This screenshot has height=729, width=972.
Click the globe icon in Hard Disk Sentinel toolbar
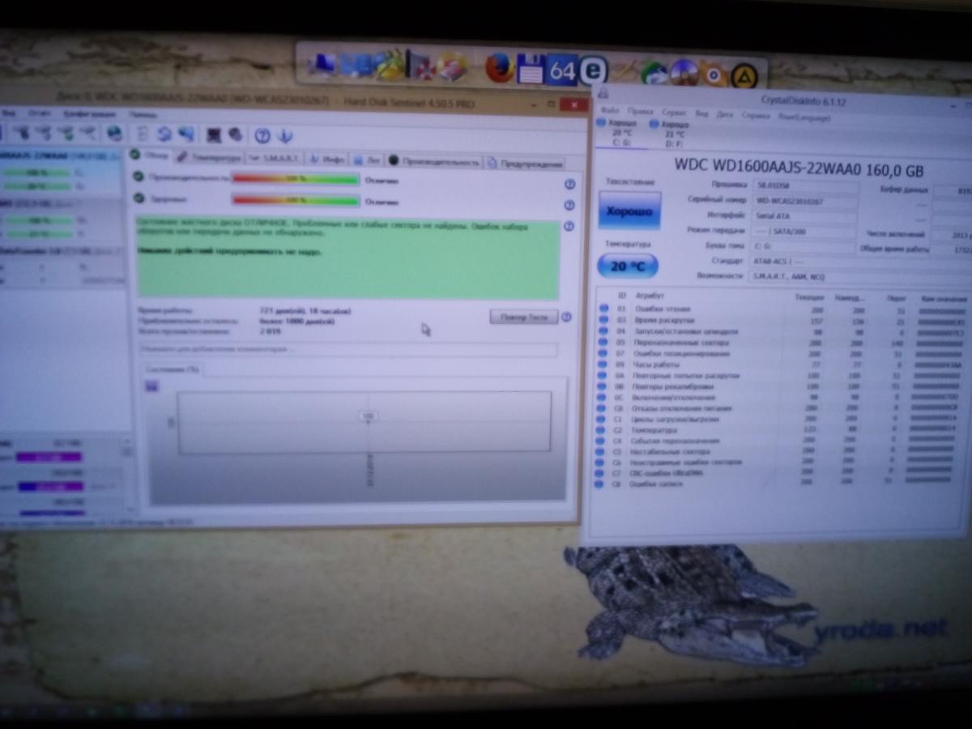pyautogui.click(x=115, y=133)
